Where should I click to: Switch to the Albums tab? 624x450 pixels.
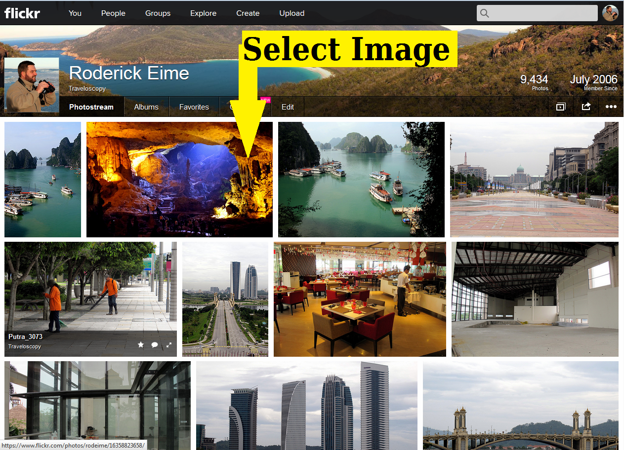146,107
